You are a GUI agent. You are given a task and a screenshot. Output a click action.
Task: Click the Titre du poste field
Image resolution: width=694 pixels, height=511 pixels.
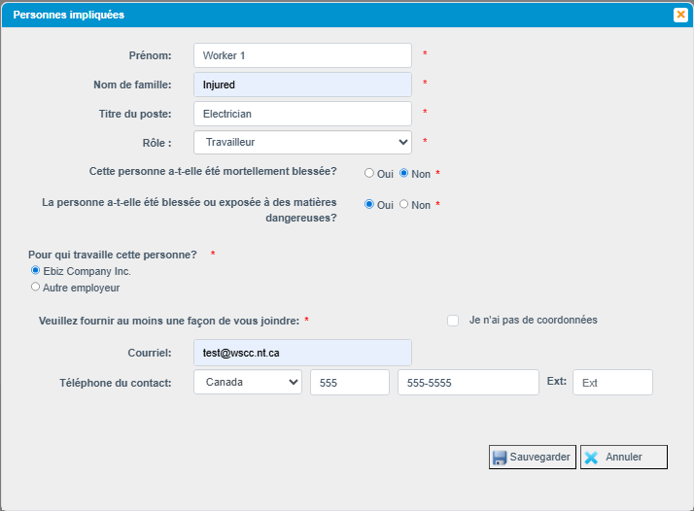302,114
